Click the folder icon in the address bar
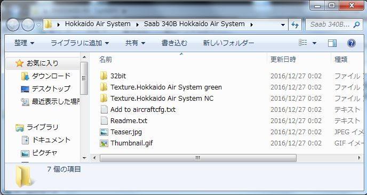Screen dimensions: 367x195 tap(48, 24)
